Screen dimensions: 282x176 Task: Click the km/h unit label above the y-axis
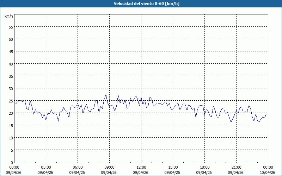[x=9, y=17]
